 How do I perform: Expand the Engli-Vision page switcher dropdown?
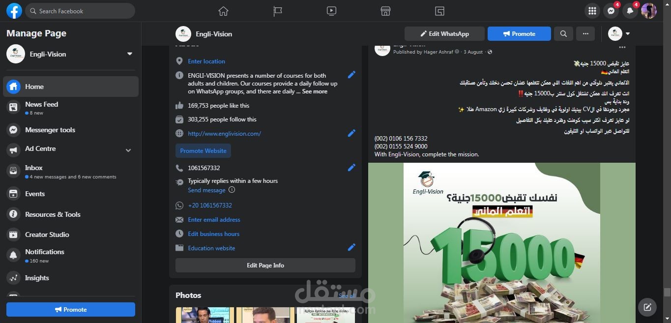(x=130, y=54)
